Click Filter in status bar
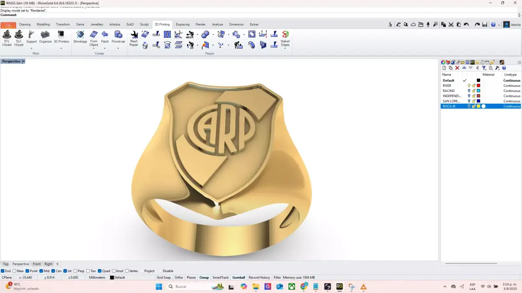 (277, 277)
